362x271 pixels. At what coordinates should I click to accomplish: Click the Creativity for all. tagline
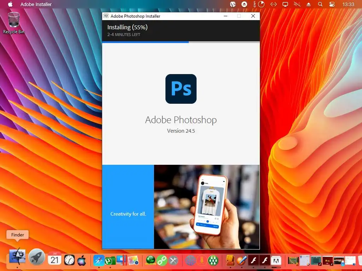pyautogui.click(x=128, y=214)
